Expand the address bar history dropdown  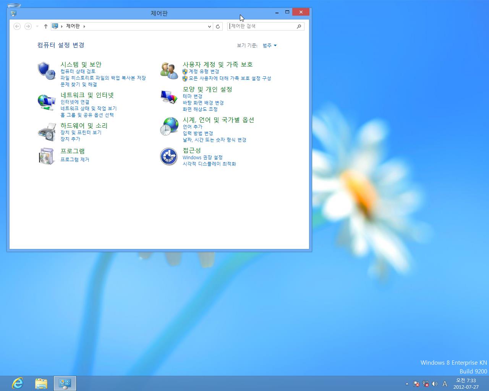[x=209, y=26]
